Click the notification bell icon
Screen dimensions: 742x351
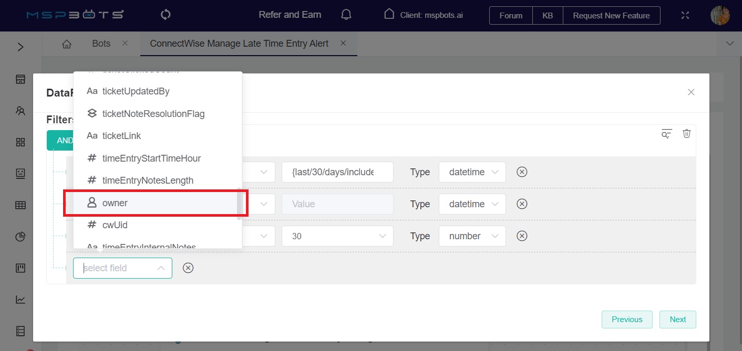pyautogui.click(x=346, y=15)
